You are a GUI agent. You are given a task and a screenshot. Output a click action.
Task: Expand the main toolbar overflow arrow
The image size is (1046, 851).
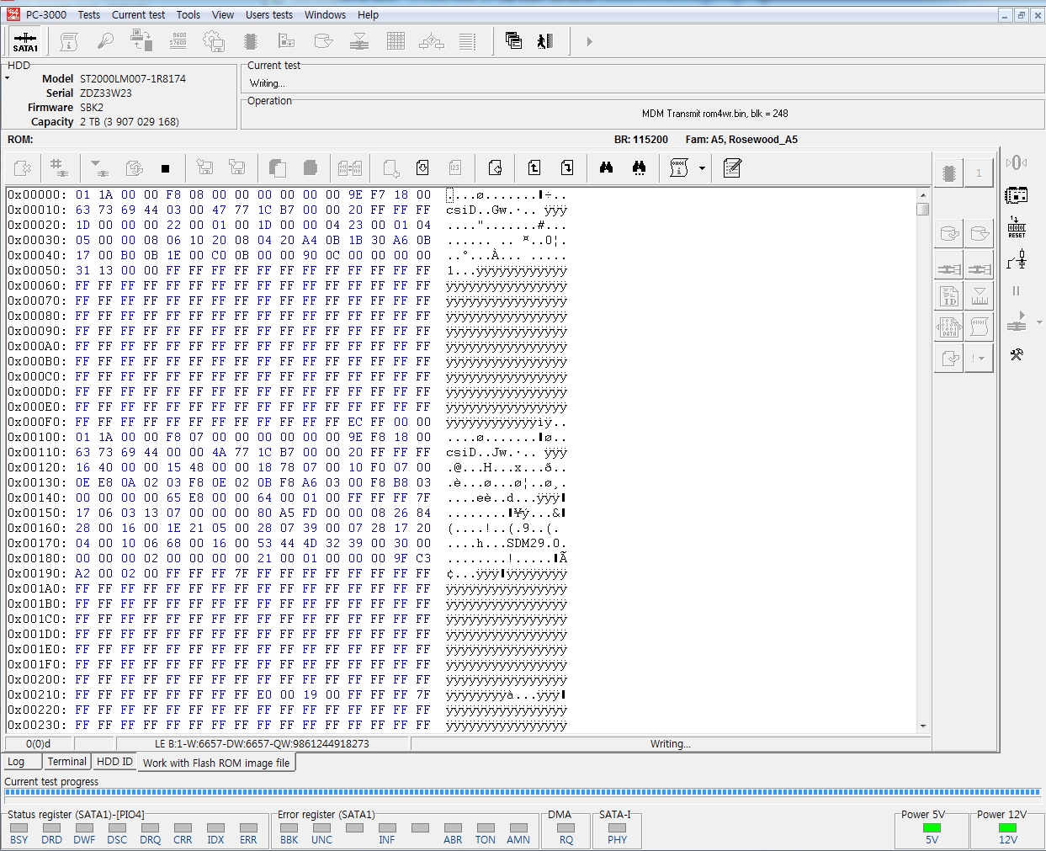point(589,41)
